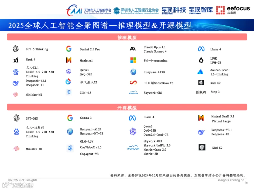This screenshot has height=190, width=254.
Task: Select the text 'Matrix-3D'
Action: [151, 154]
